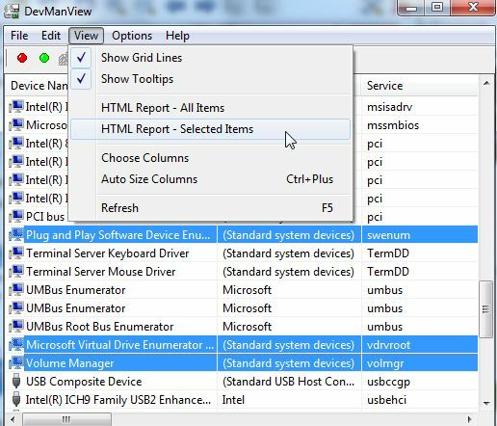Click the horizontal scrollbar thumb
Viewport: 497px width, 426px height.
66,419
